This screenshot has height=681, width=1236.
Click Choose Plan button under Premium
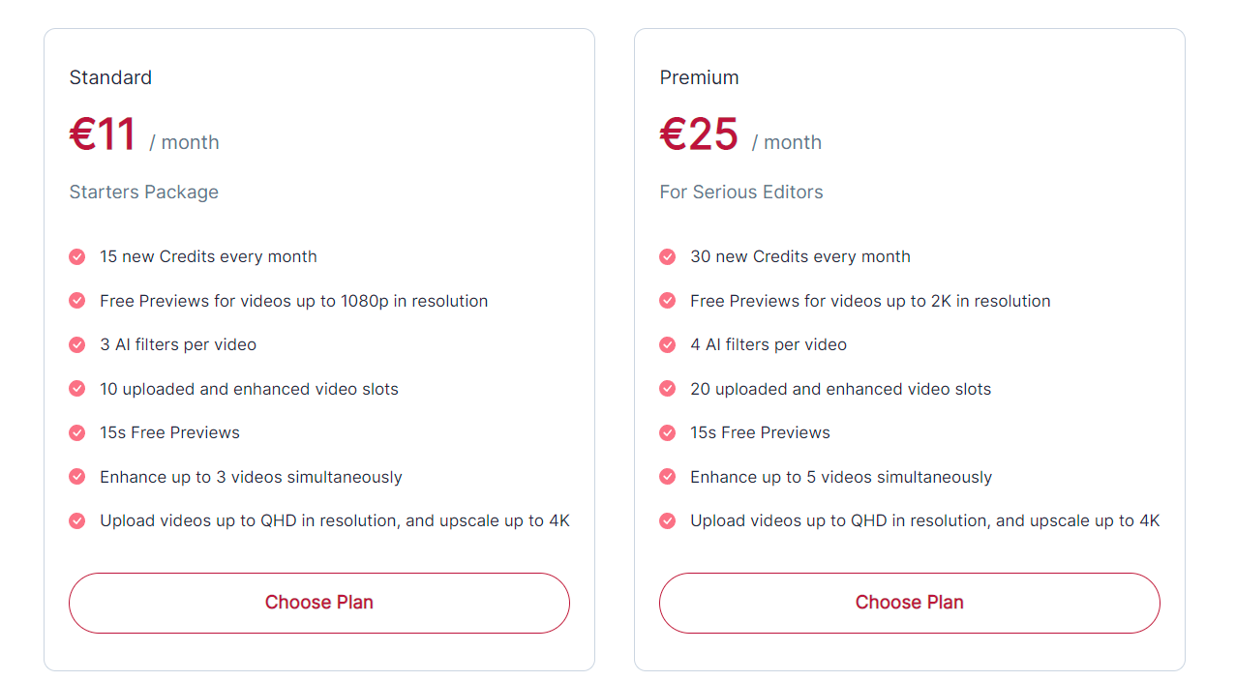click(909, 603)
